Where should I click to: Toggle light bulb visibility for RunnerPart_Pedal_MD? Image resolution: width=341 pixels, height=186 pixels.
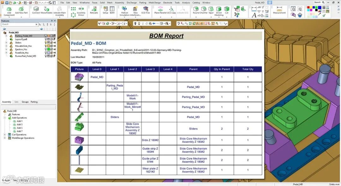(46, 56)
